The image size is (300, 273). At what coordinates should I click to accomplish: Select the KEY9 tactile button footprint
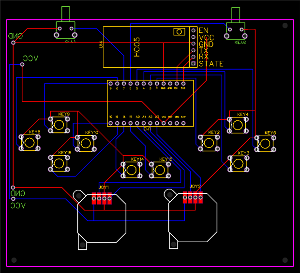pos(59,125)
